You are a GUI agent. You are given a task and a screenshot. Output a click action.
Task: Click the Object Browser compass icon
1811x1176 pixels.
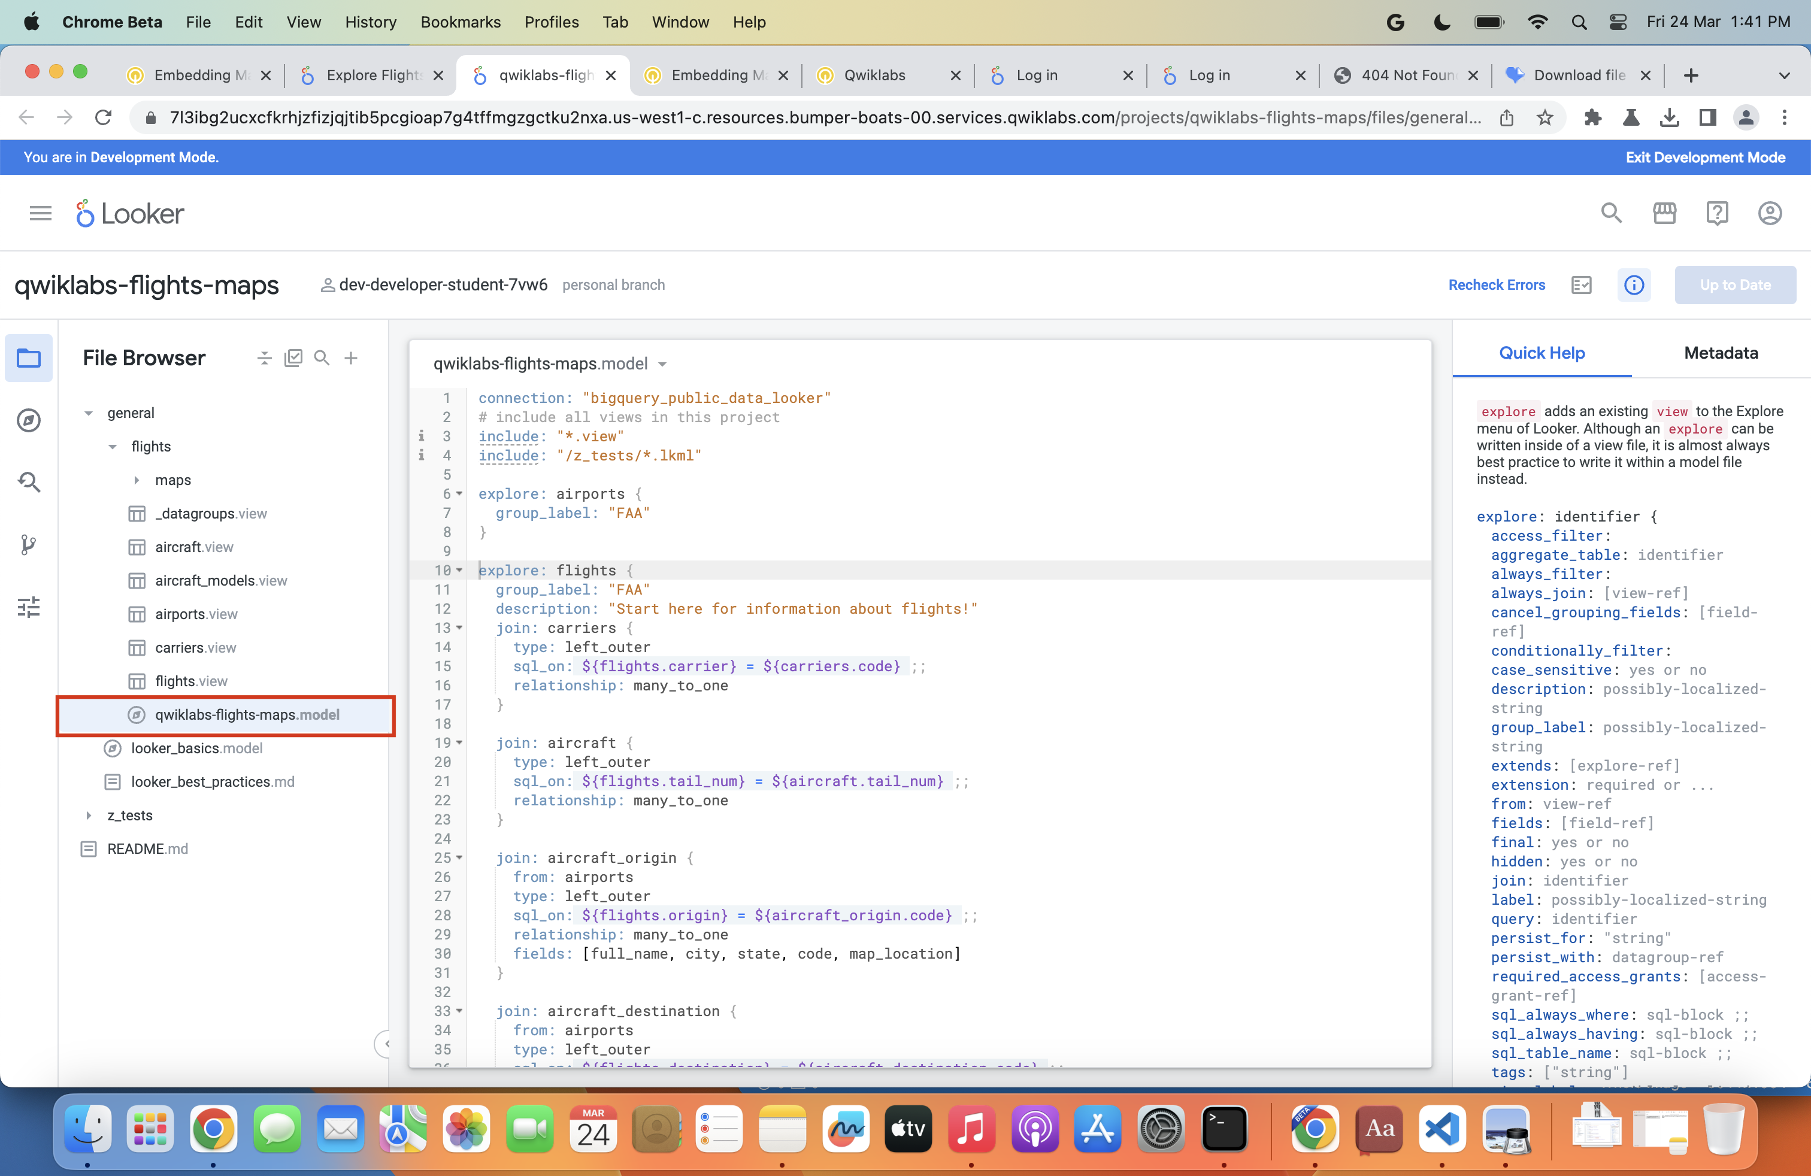[28, 420]
